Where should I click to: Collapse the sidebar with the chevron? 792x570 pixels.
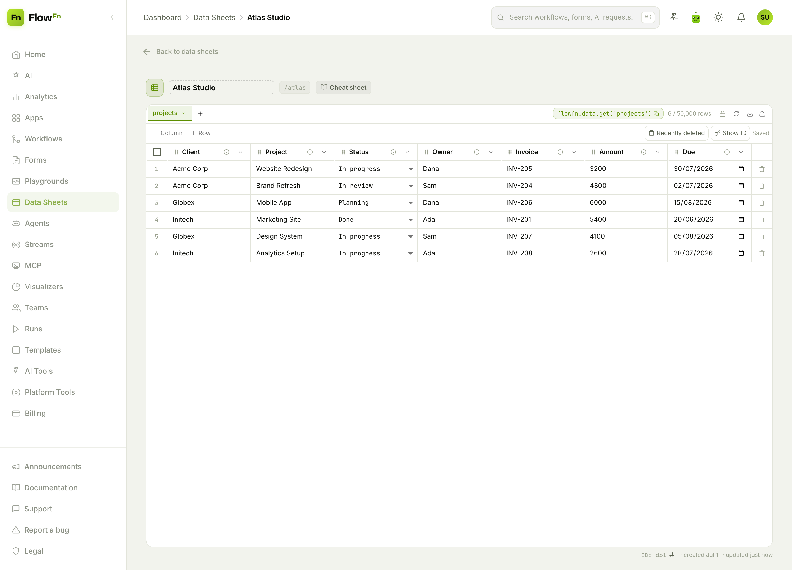[112, 17]
